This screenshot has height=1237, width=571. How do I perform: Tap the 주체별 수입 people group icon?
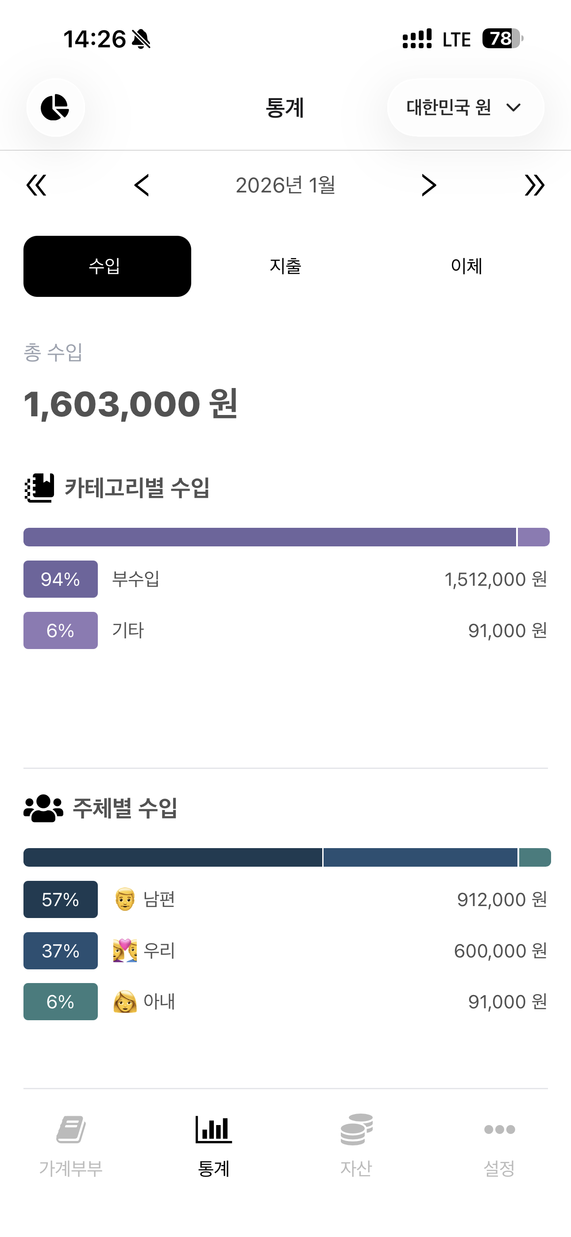click(x=43, y=808)
